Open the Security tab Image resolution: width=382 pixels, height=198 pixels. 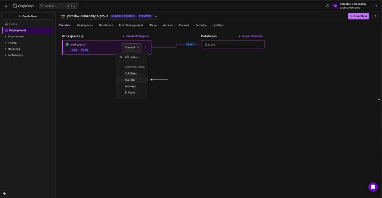201,25
